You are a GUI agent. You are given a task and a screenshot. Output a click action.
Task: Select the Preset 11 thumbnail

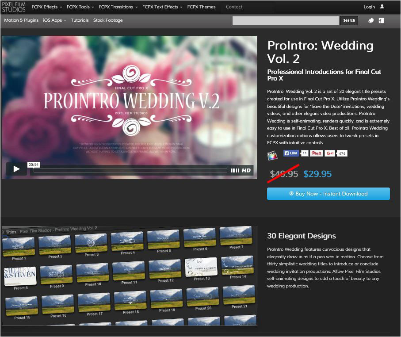click(129, 271)
